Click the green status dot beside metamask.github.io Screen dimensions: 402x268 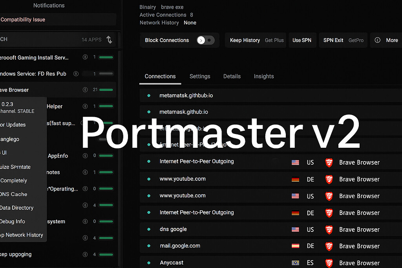tap(149, 112)
